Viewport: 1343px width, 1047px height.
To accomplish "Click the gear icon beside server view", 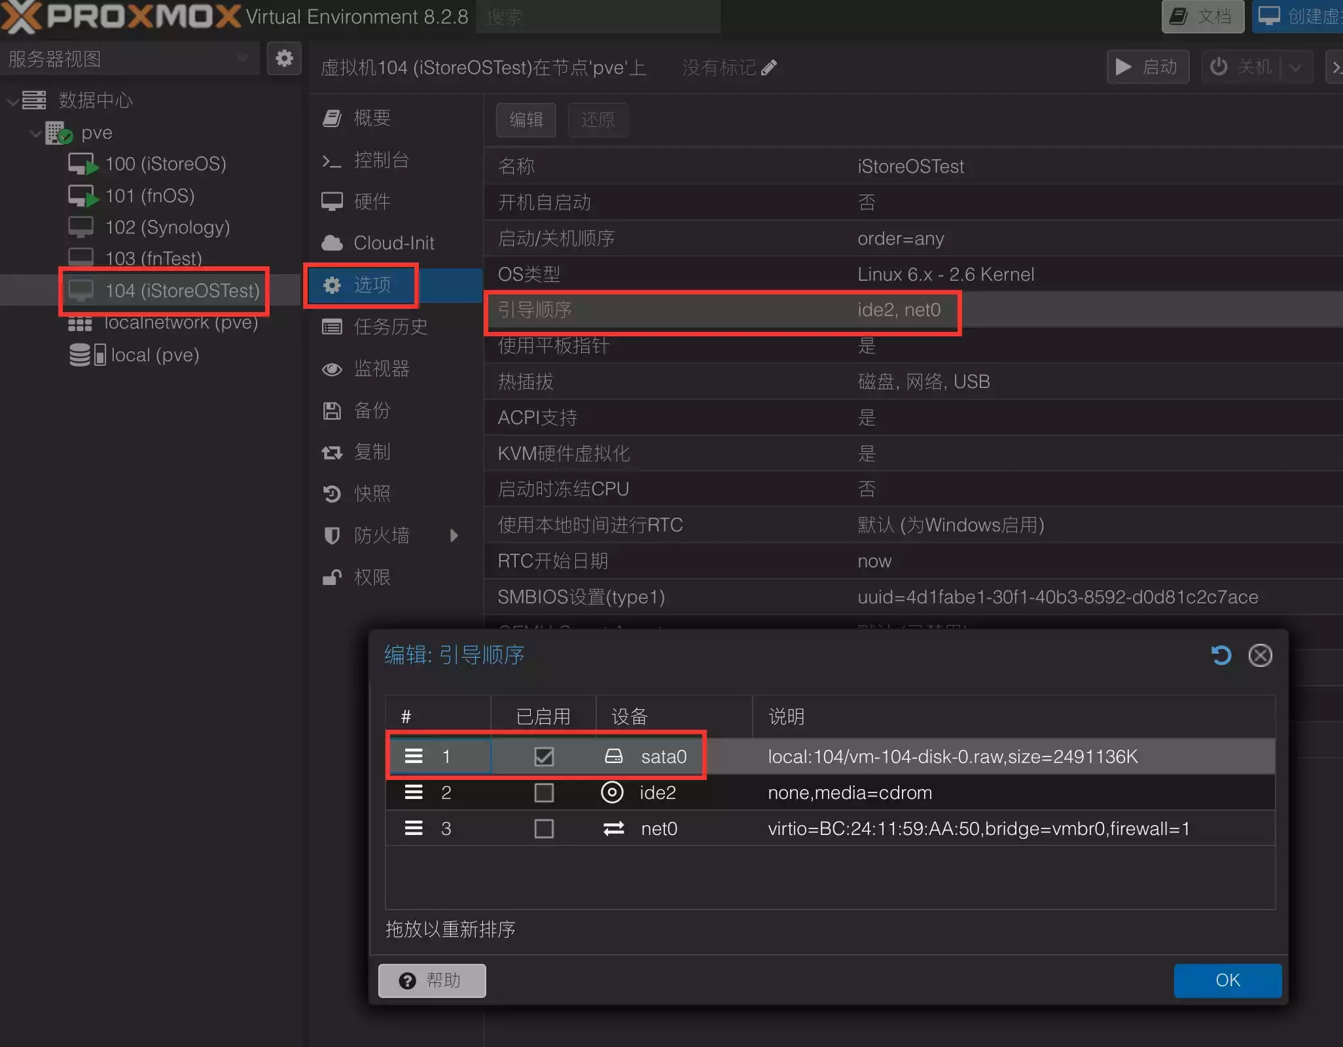I will pos(284,59).
